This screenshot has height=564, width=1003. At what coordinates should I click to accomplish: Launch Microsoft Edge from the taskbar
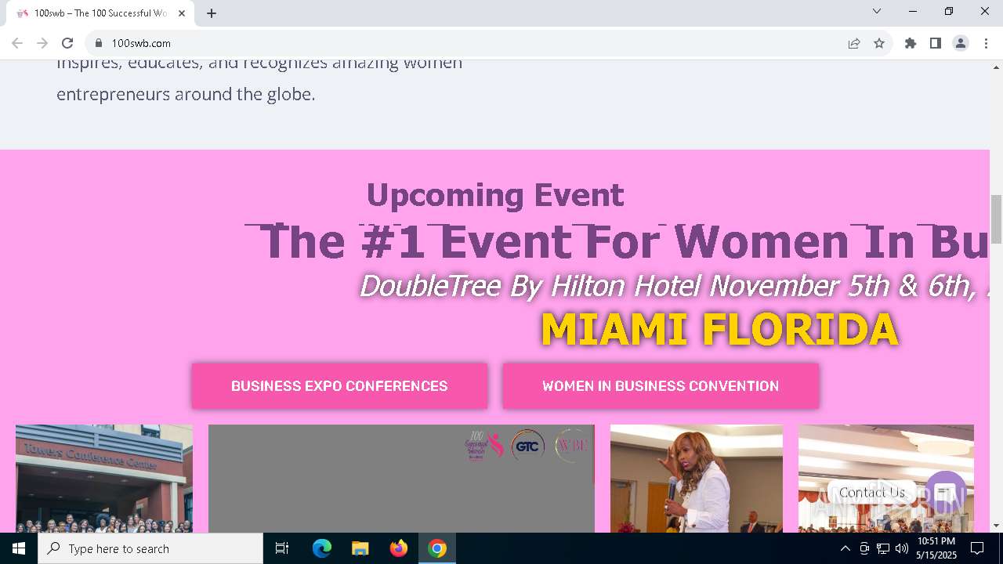tap(322, 548)
